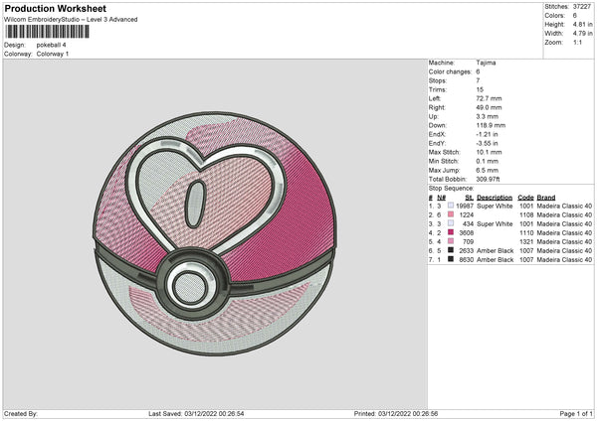Click the pokeball embroidery design preview
Image resolution: width=597 pixels, height=421 pixels.
[x=215, y=234]
